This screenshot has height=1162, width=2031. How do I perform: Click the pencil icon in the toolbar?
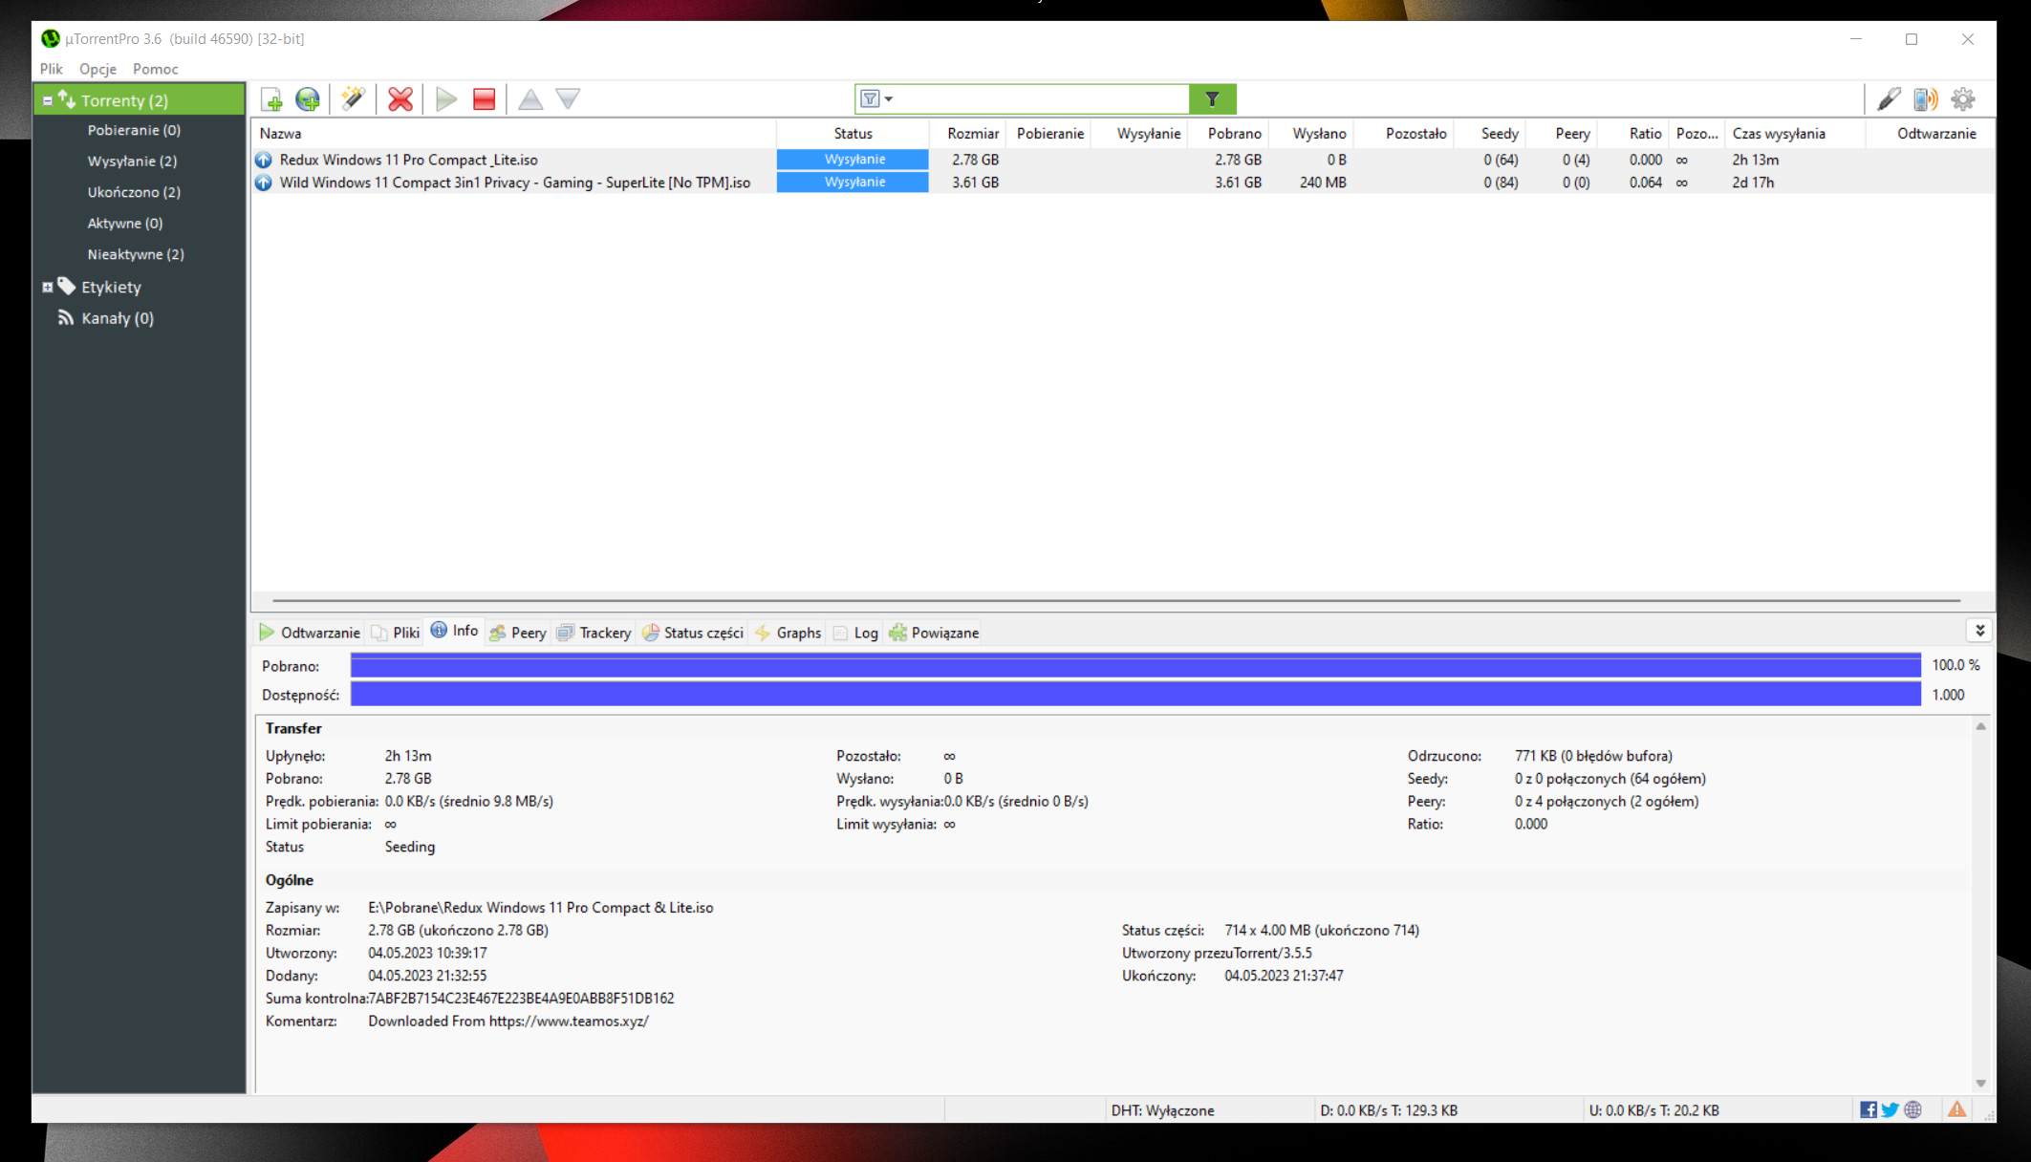coord(1889,99)
